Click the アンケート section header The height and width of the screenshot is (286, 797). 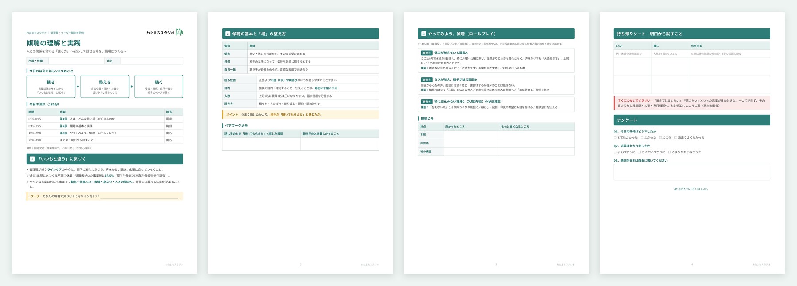click(692, 120)
